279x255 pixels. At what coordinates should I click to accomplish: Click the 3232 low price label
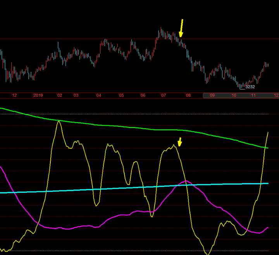click(x=250, y=87)
